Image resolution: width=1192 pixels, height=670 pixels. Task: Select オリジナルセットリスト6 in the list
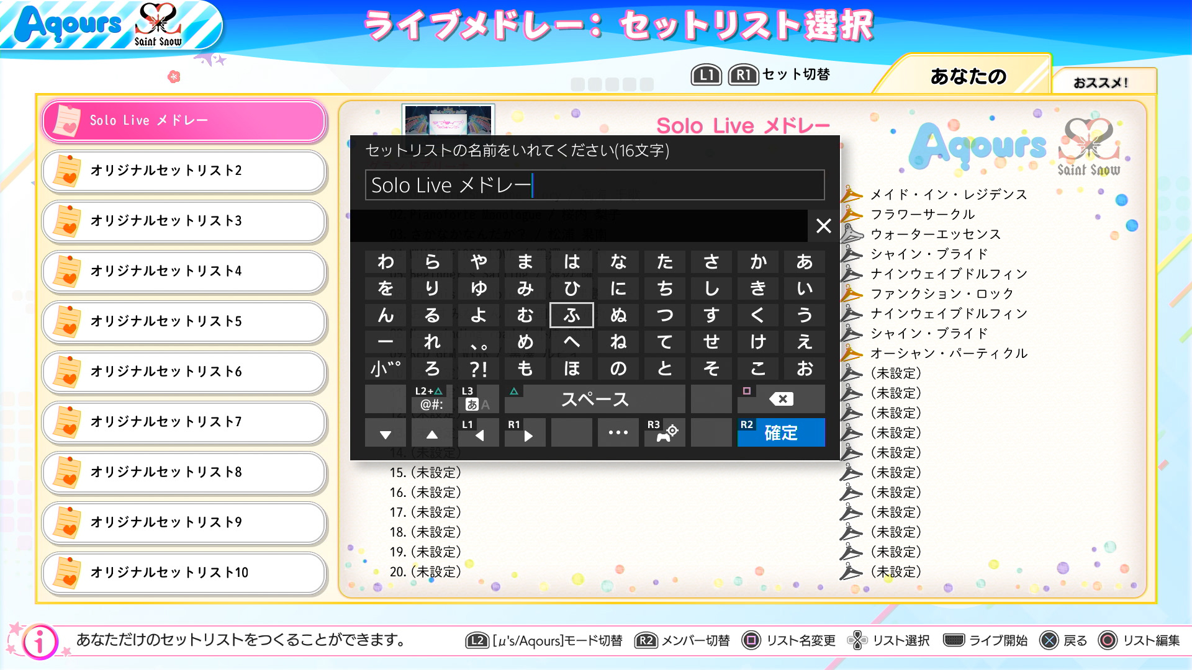point(184,372)
